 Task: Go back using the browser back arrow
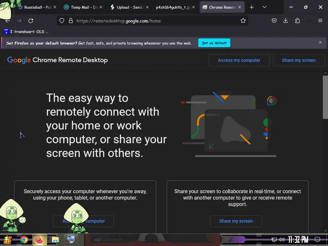pyautogui.click(x=8, y=21)
